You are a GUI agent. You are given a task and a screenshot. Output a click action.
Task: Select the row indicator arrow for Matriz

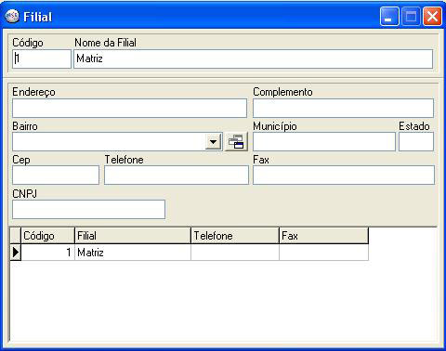pos(16,253)
